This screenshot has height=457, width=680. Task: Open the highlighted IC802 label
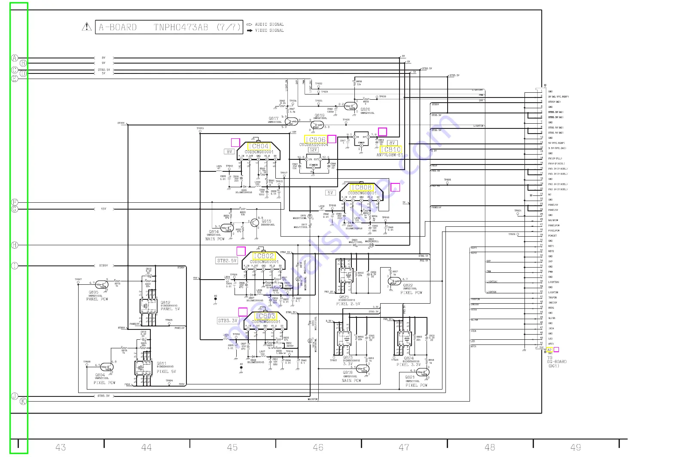[263, 256]
